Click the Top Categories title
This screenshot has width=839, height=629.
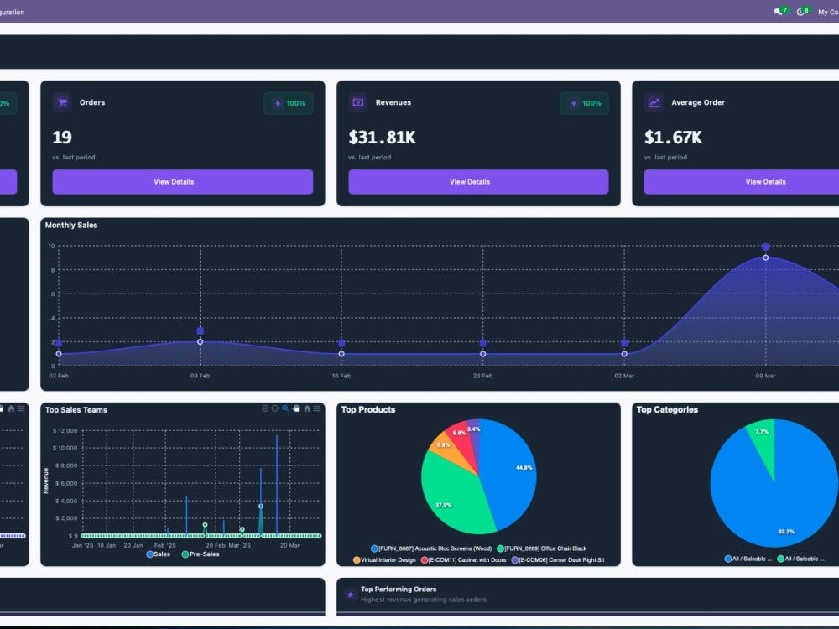(x=667, y=410)
